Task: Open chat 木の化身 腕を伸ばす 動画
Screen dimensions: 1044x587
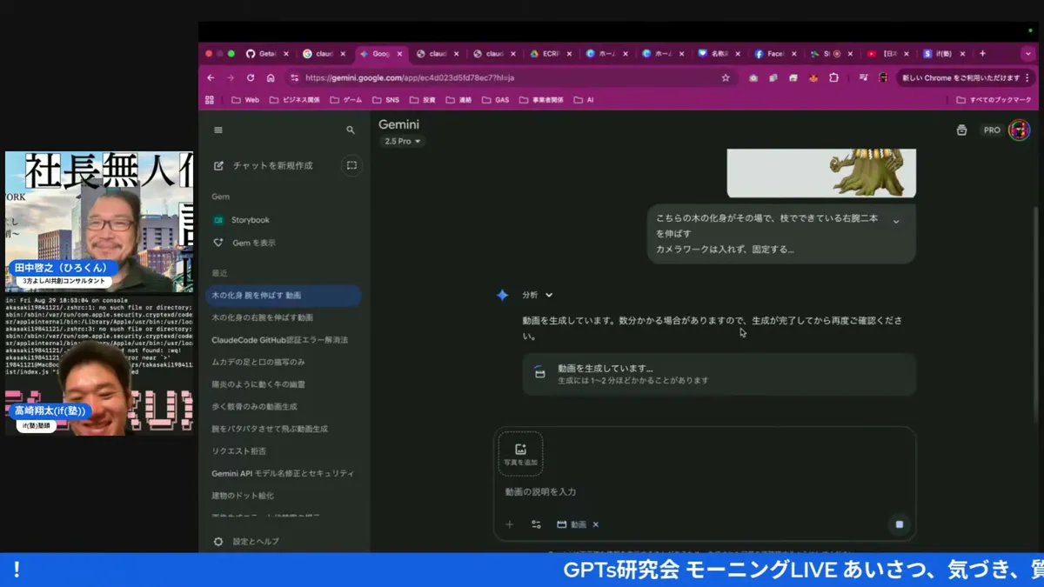Action: click(284, 296)
